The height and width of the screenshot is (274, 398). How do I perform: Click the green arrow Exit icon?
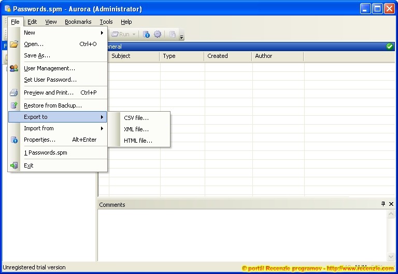point(14,165)
